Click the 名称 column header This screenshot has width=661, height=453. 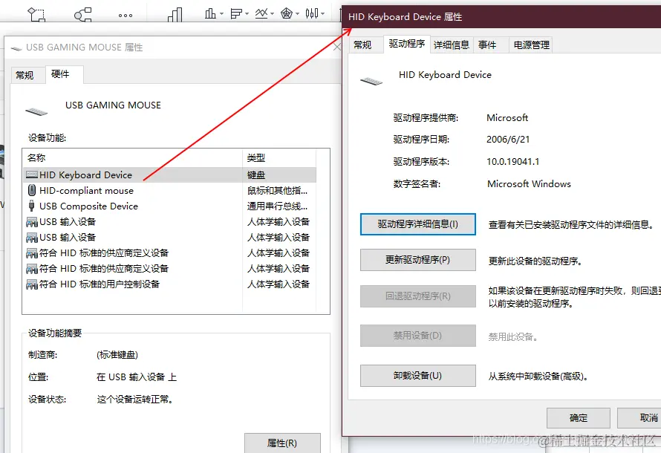(x=133, y=158)
